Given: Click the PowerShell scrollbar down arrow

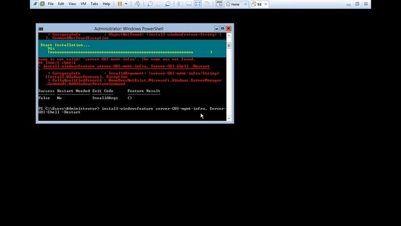Looking at the screenshot, I should (x=229, y=118).
